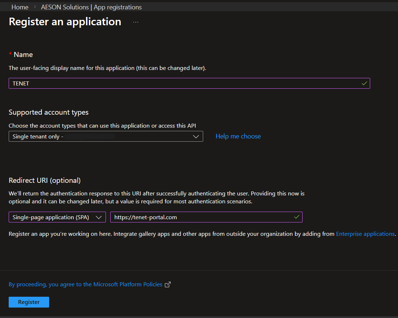Click the green checkmark in the Redirect URI field
The image size is (398, 318).
click(x=298, y=217)
